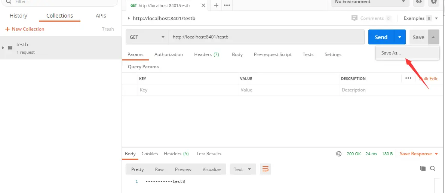The image size is (445, 193).
Task: Switch to APIs sidebar tab
Action: click(x=101, y=16)
